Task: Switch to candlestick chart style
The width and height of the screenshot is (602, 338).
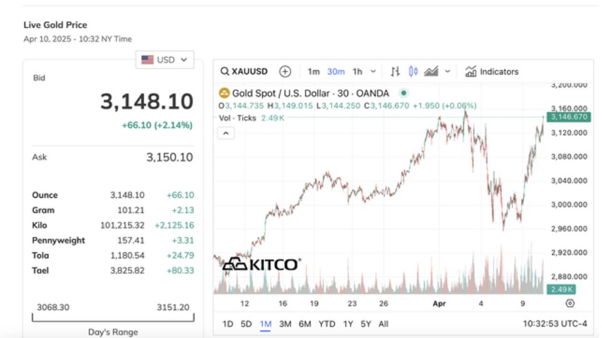Action: tap(413, 71)
